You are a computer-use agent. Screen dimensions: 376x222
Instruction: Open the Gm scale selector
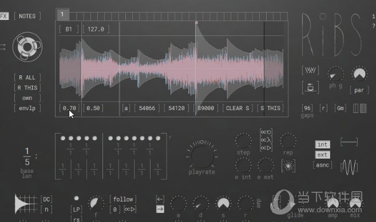coord(341,108)
